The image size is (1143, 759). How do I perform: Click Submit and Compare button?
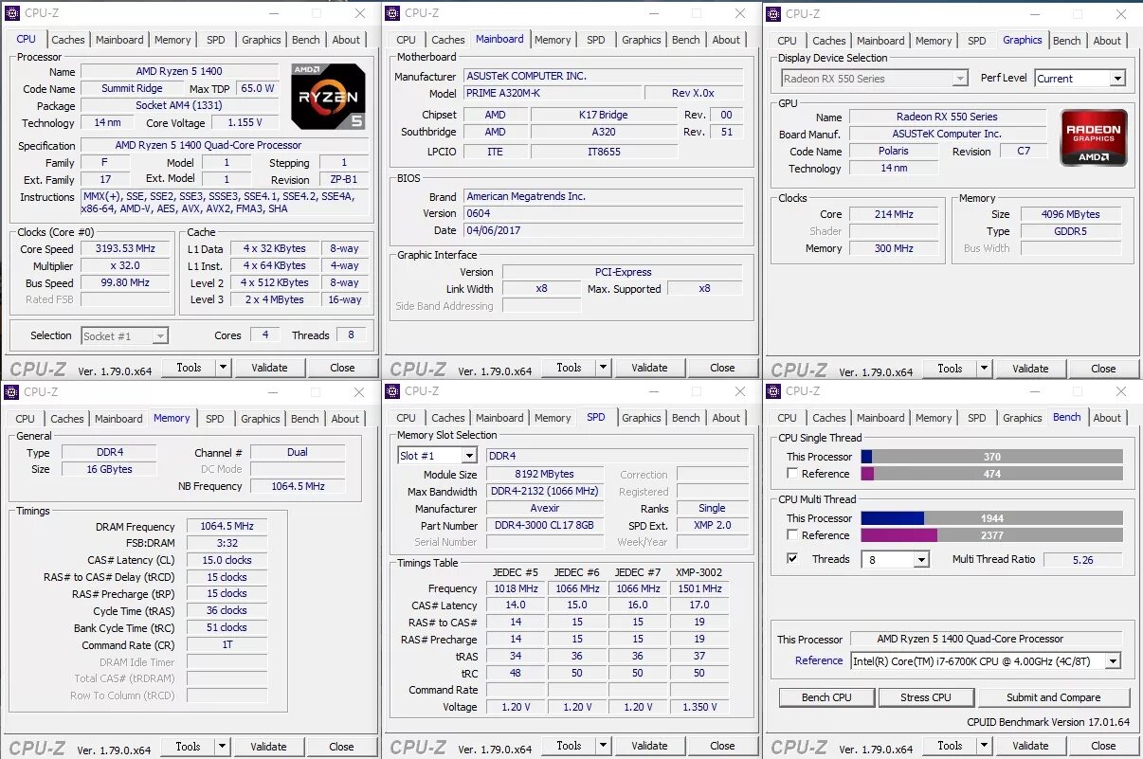(x=1054, y=697)
